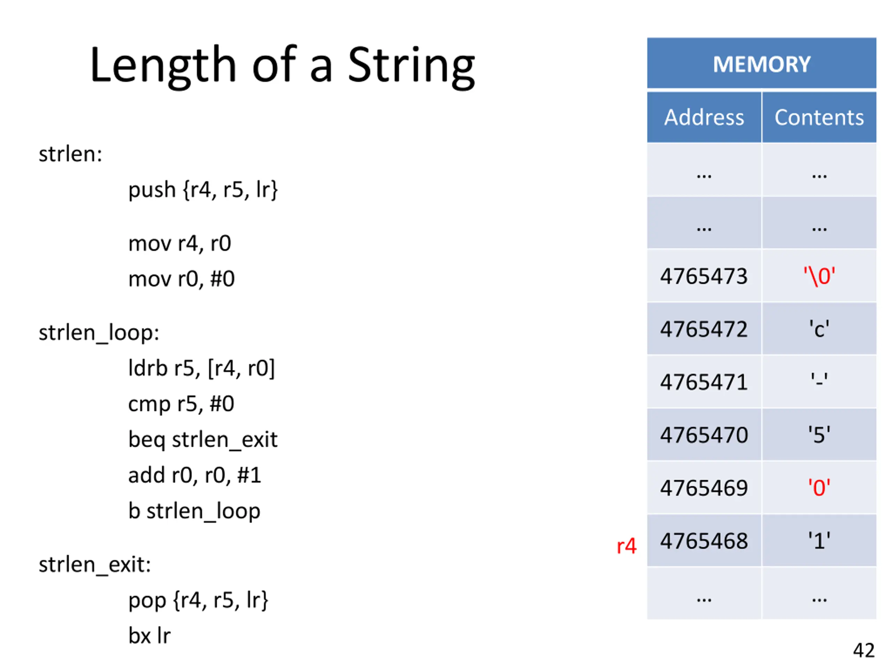This screenshot has width=892, height=669.
Task: Click address cell 4765468
Action: coord(704,540)
